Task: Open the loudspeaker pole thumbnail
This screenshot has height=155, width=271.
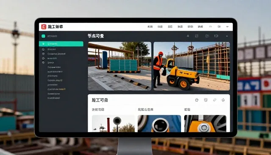Action: click(113, 123)
